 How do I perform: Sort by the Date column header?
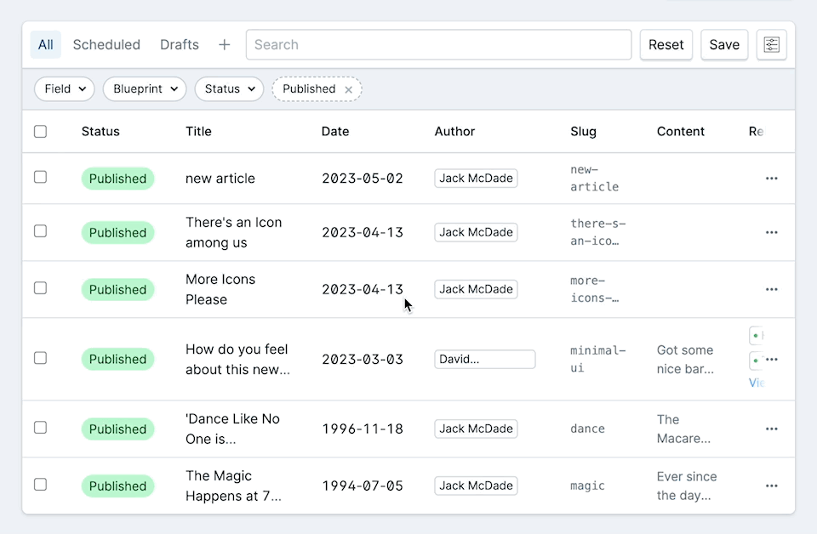[x=335, y=131]
